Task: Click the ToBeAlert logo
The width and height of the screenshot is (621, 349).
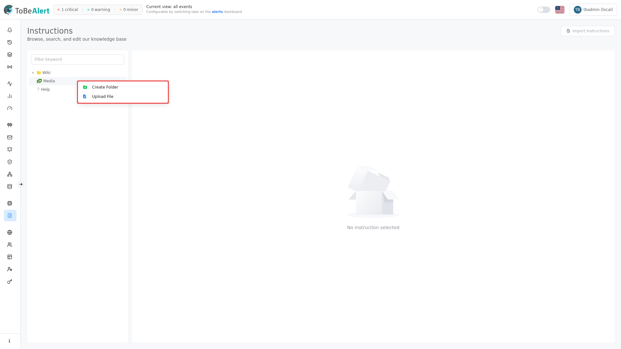Action: click(27, 10)
